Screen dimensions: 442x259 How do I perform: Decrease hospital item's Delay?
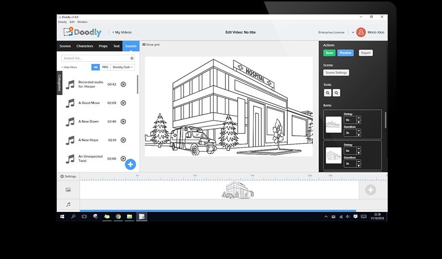358,149
